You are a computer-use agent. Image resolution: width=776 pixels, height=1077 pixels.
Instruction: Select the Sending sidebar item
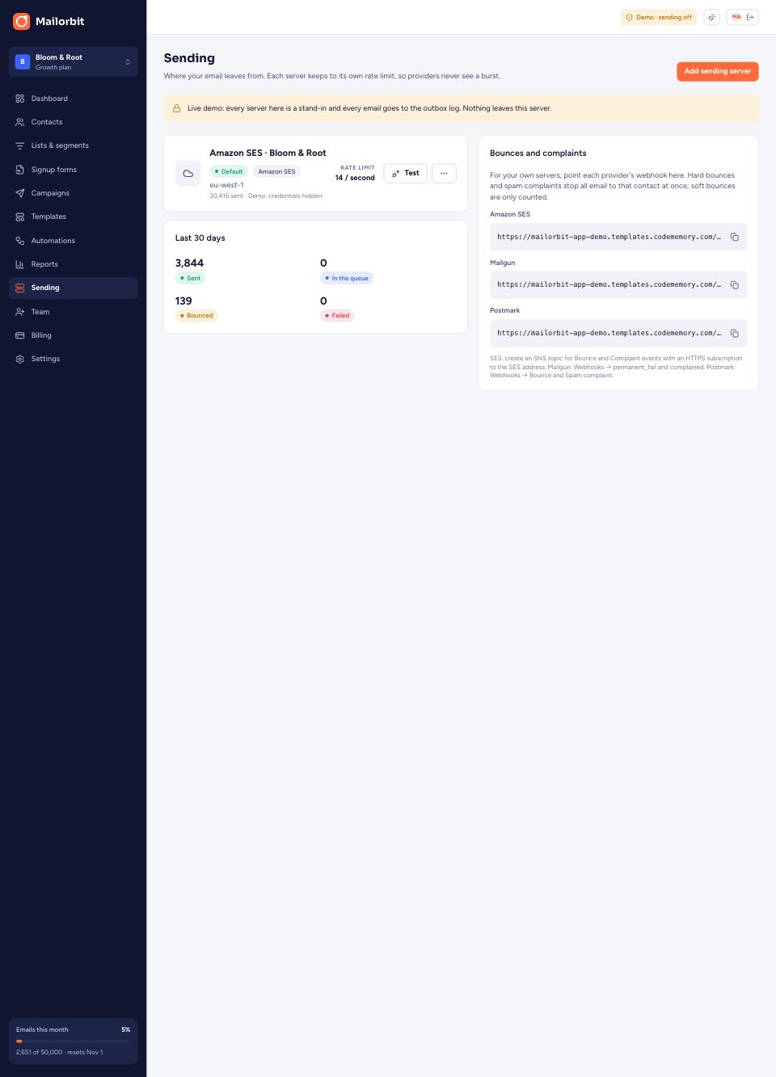pyautogui.click(x=73, y=288)
